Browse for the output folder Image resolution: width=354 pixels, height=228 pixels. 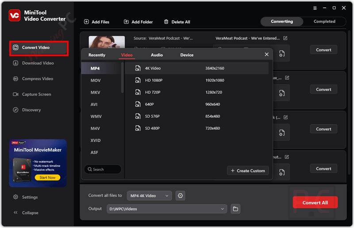click(x=235, y=209)
